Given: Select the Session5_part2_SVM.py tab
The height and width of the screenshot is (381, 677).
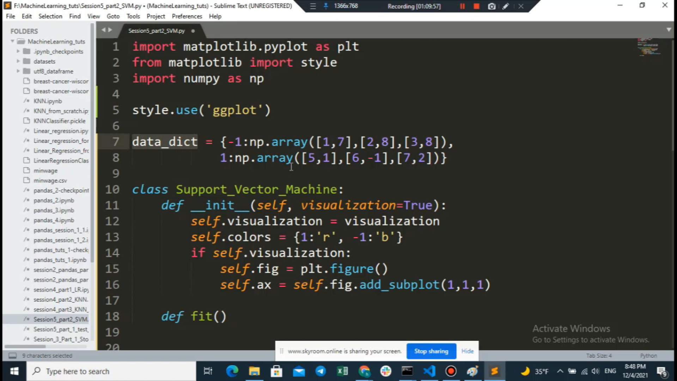Looking at the screenshot, I should tap(156, 31).
